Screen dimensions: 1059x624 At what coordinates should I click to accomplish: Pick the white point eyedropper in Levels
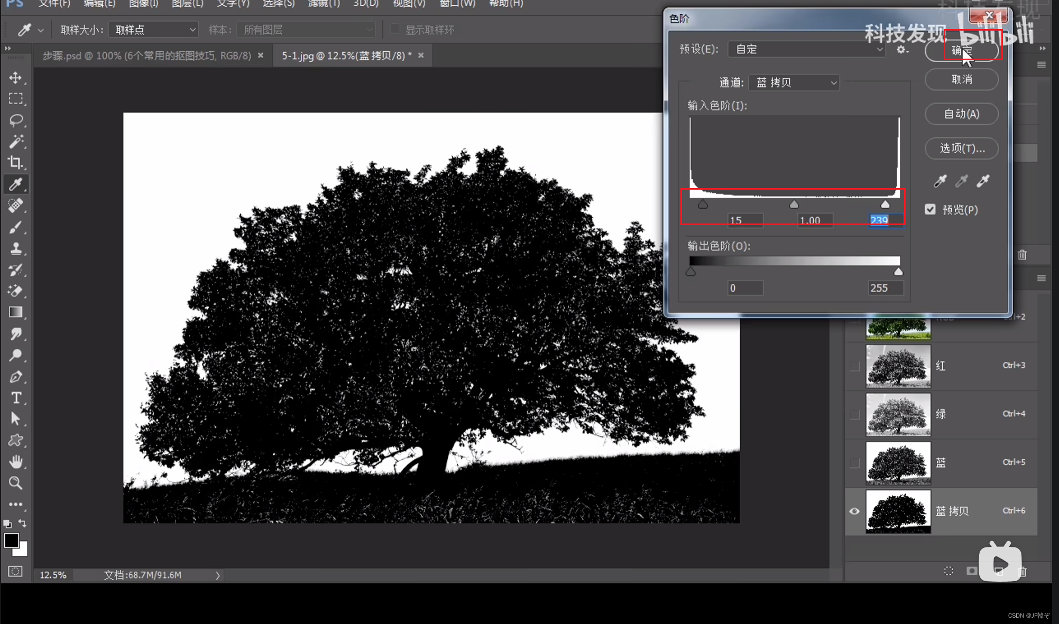point(983,181)
